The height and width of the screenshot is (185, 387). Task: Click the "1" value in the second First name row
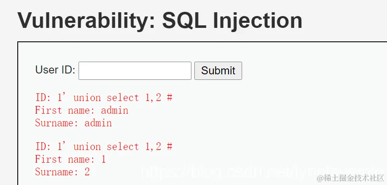pyautogui.click(x=104, y=159)
